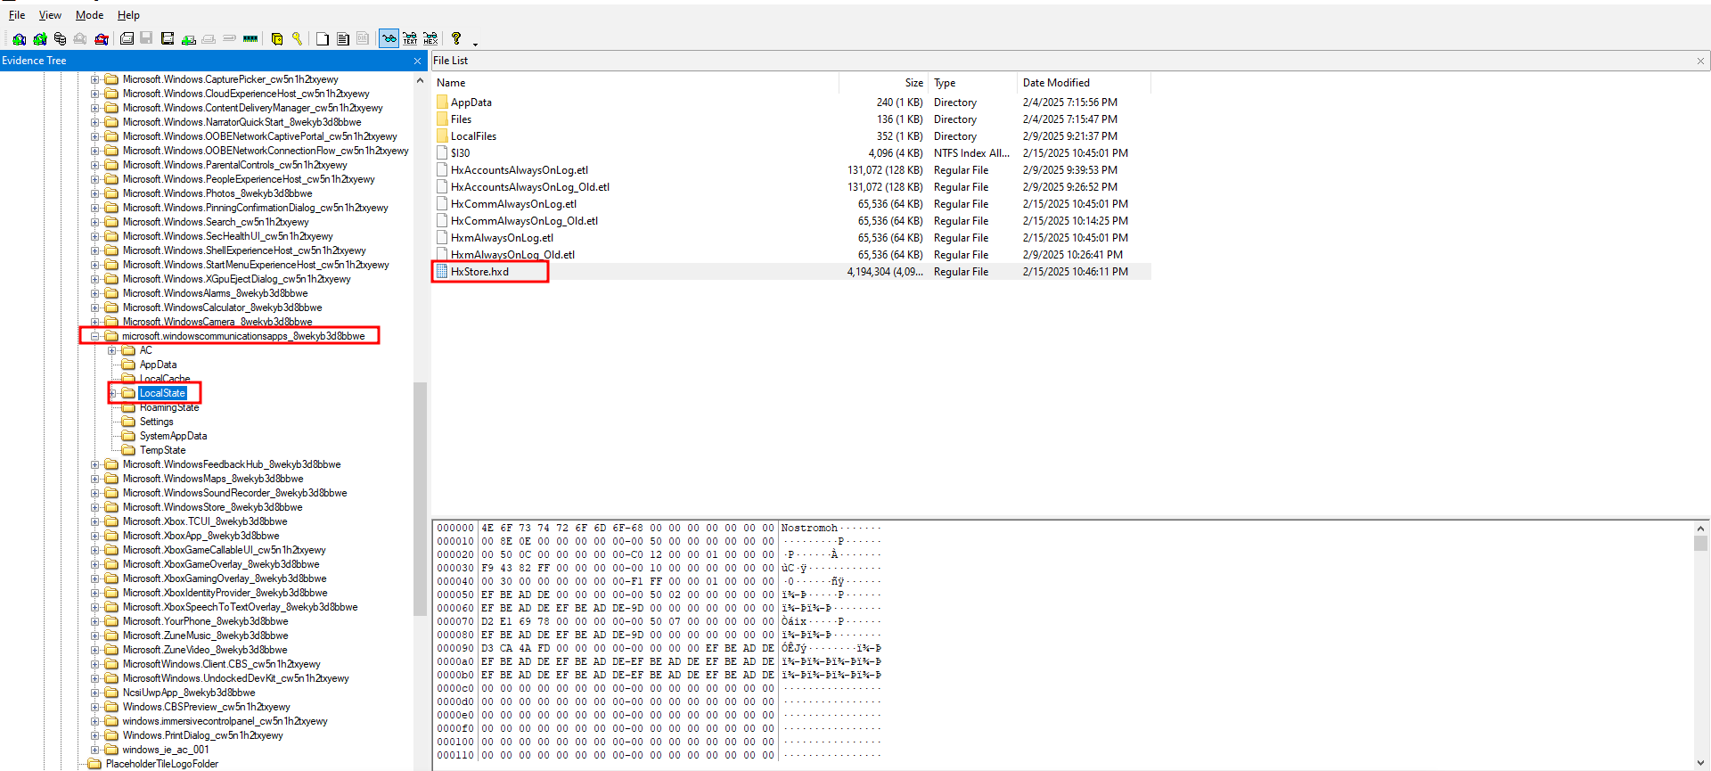
Task: Click the Add Evidence Item toolbar icon
Action: pos(19,39)
